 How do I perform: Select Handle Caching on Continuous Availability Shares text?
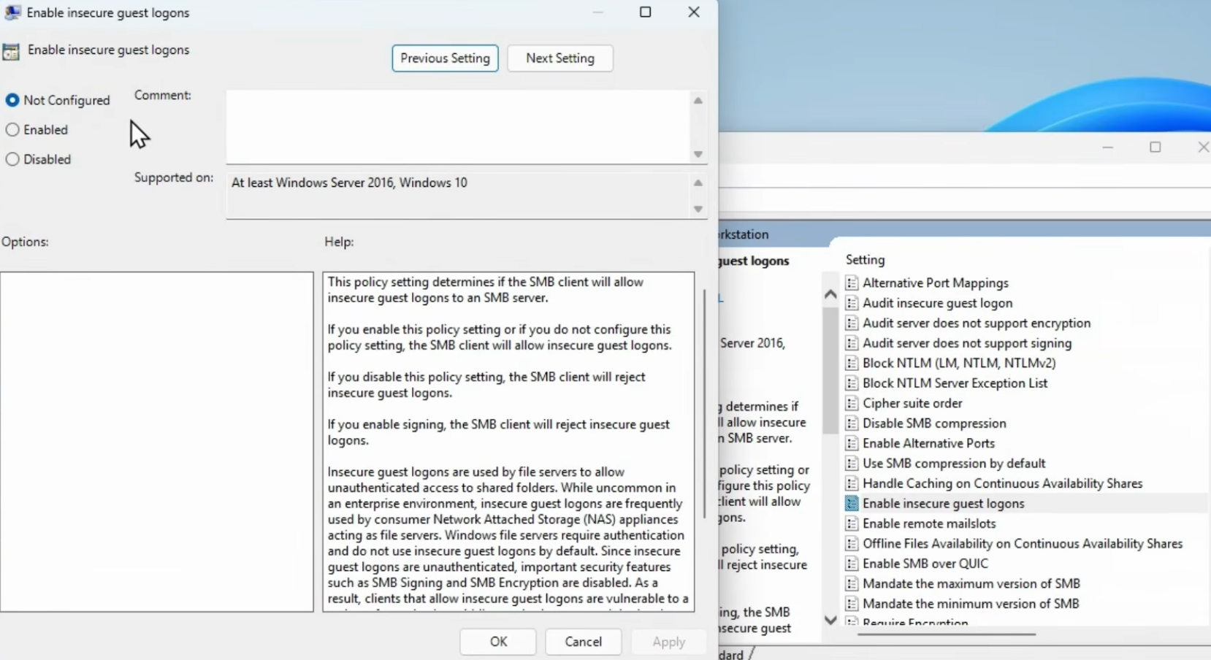pos(1003,484)
